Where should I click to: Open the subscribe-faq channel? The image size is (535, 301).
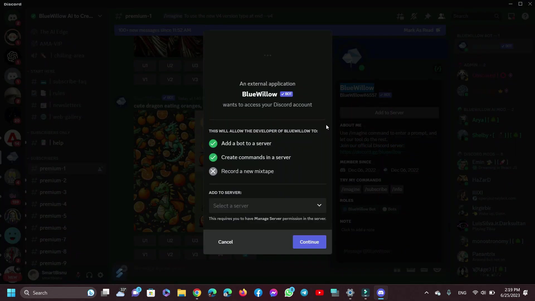pos(66,82)
